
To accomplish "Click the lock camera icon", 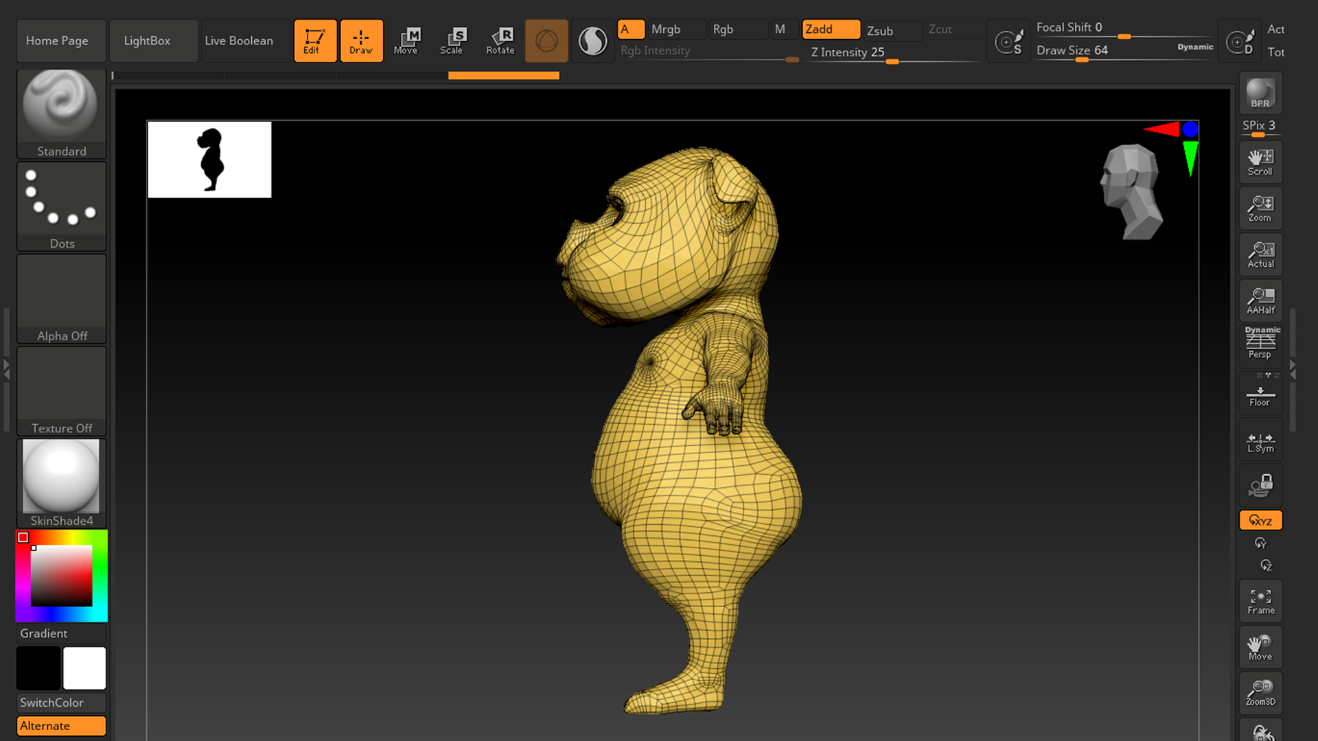I will (x=1260, y=485).
